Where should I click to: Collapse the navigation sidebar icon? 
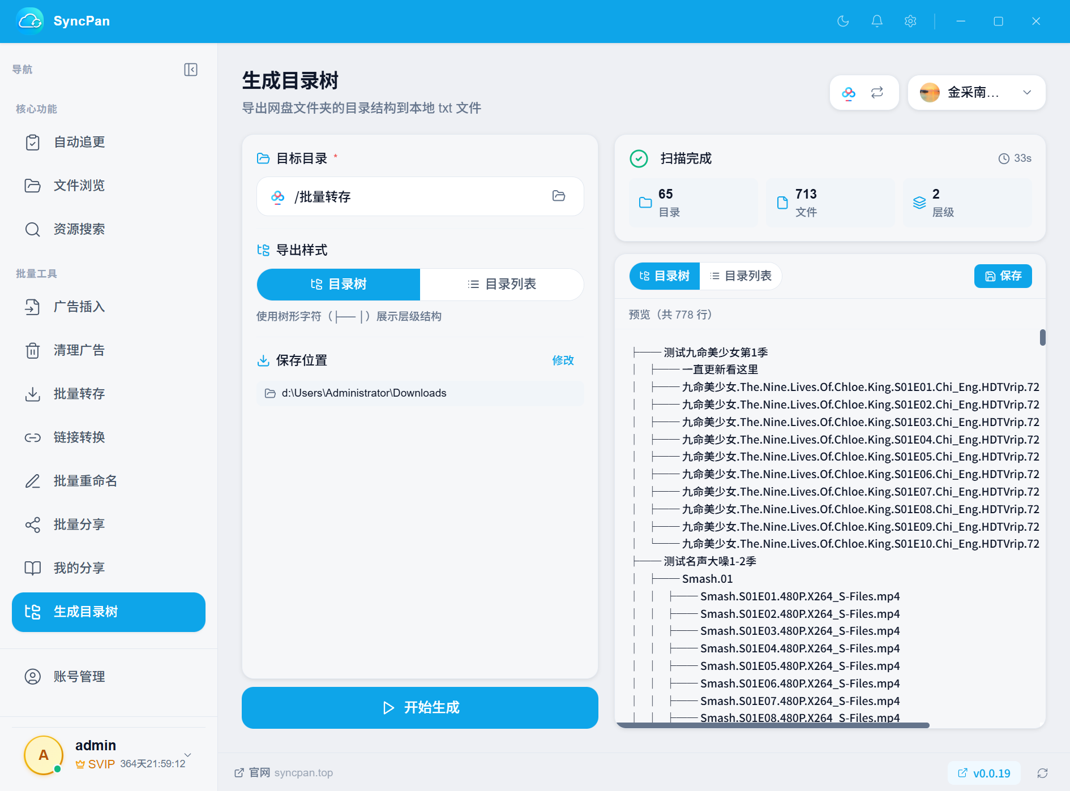(x=191, y=70)
